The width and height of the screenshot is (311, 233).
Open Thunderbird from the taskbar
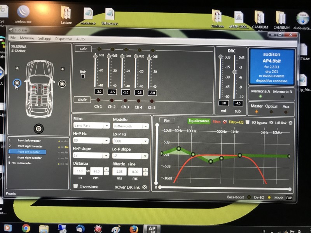[80, 229]
